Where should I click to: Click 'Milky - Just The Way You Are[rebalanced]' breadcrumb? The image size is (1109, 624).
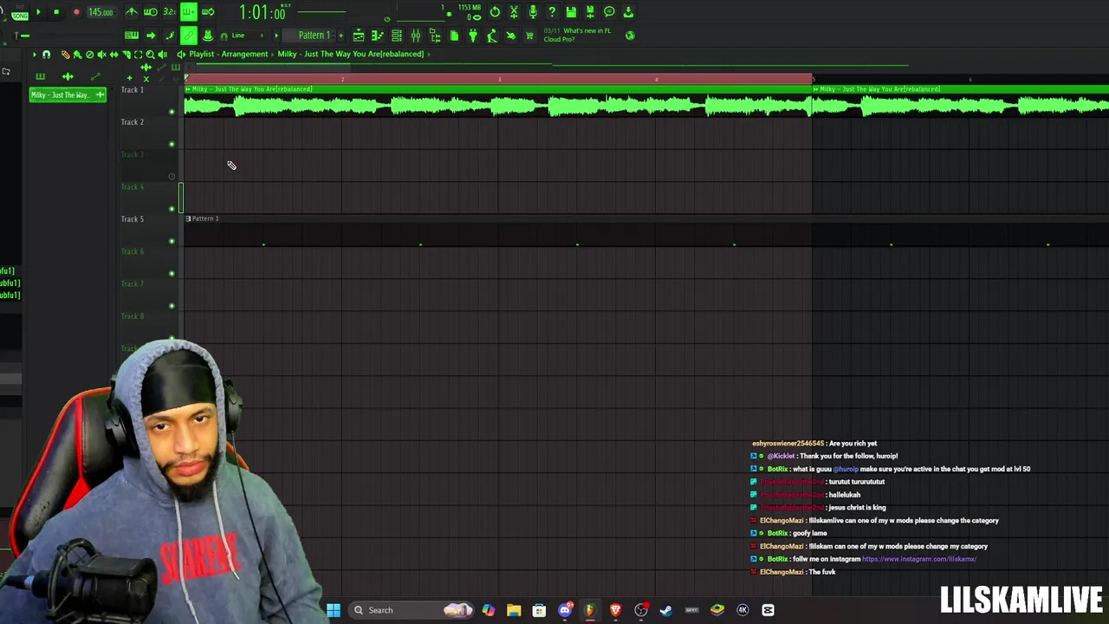tap(350, 54)
